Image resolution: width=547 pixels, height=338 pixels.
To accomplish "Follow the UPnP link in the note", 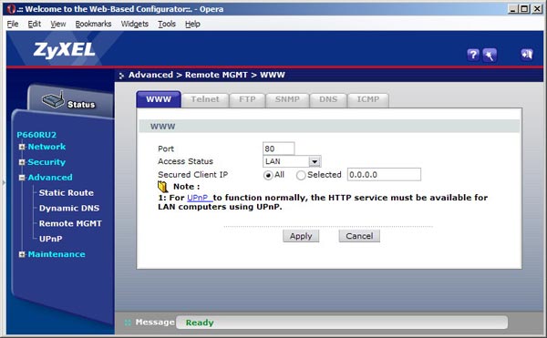I will (x=200, y=198).
